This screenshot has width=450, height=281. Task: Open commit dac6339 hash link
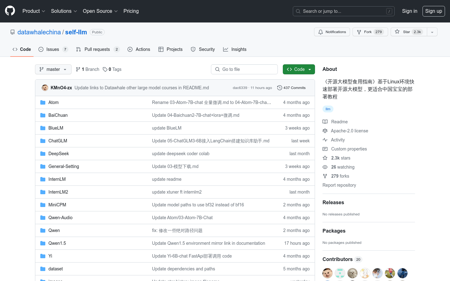point(240,88)
